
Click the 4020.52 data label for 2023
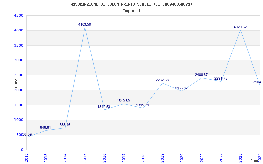(240, 27)
